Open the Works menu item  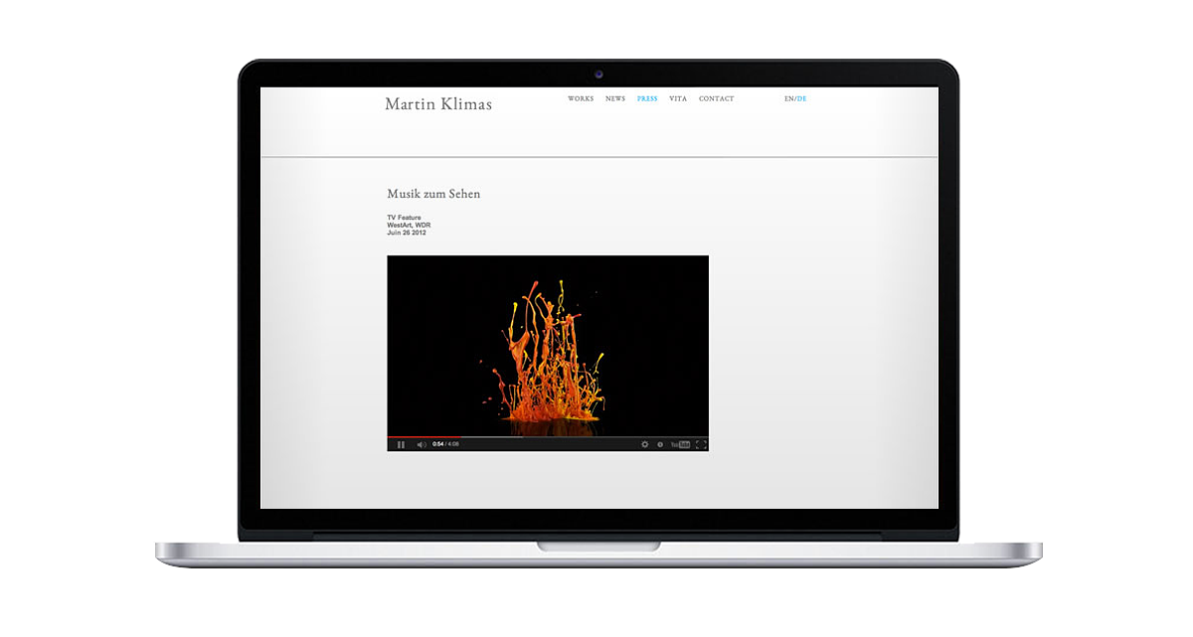(581, 99)
